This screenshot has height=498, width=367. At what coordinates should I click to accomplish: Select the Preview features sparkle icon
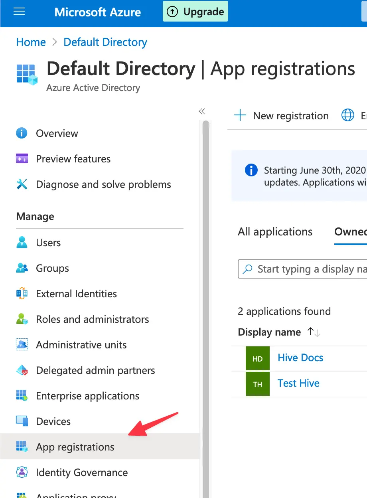tap(22, 159)
